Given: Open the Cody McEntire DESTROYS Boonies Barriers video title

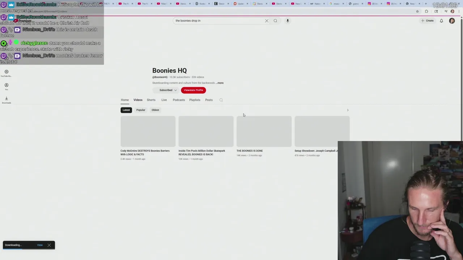Looking at the screenshot, I should 145,152.
